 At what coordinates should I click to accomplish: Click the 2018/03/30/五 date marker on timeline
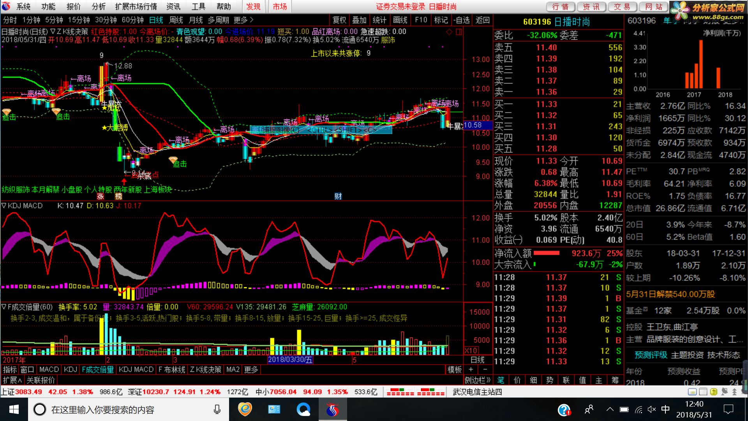290,360
